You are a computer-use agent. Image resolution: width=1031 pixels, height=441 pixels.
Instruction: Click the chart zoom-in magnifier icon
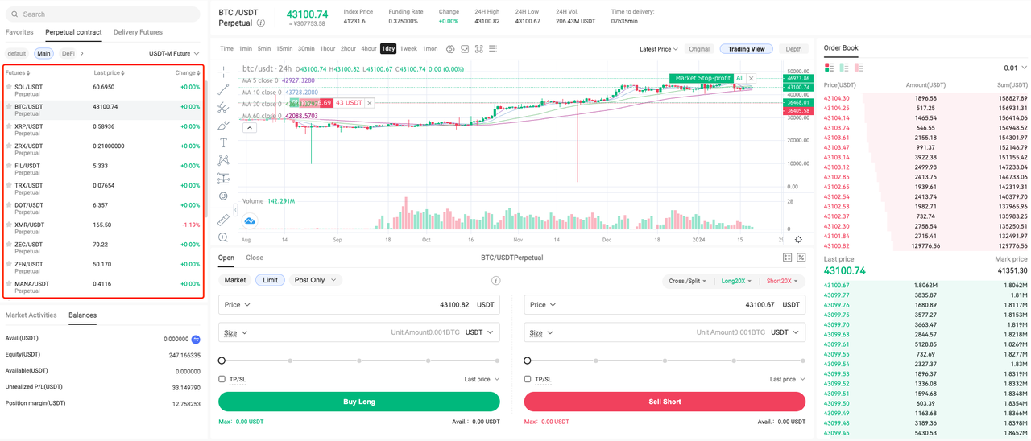click(x=223, y=237)
